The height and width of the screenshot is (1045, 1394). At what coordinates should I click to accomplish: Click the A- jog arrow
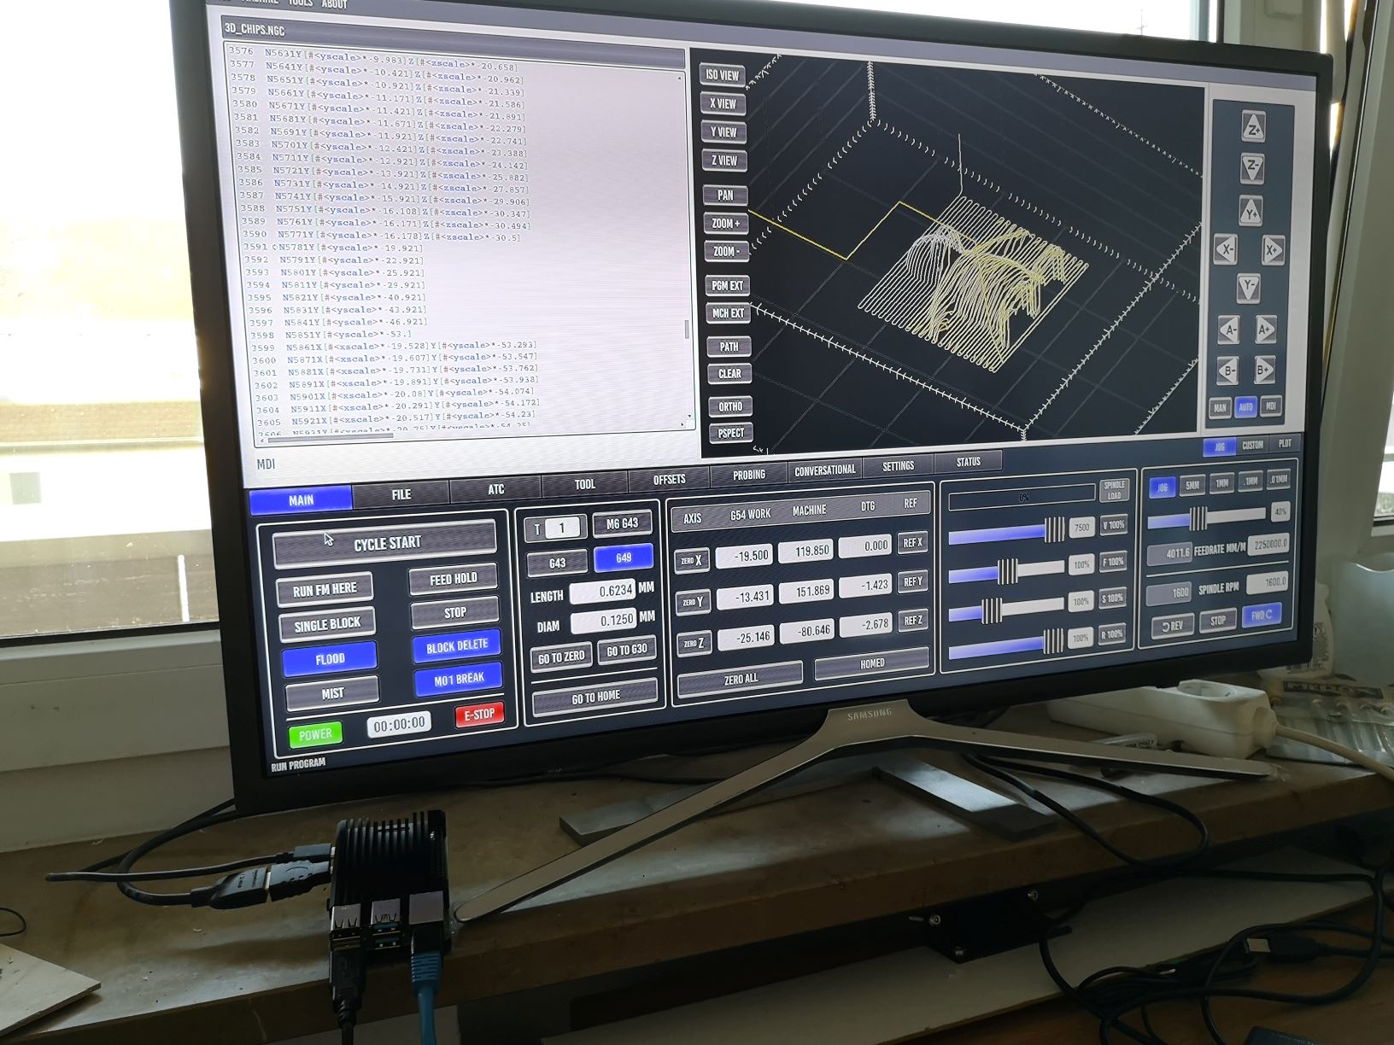(x=1229, y=330)
